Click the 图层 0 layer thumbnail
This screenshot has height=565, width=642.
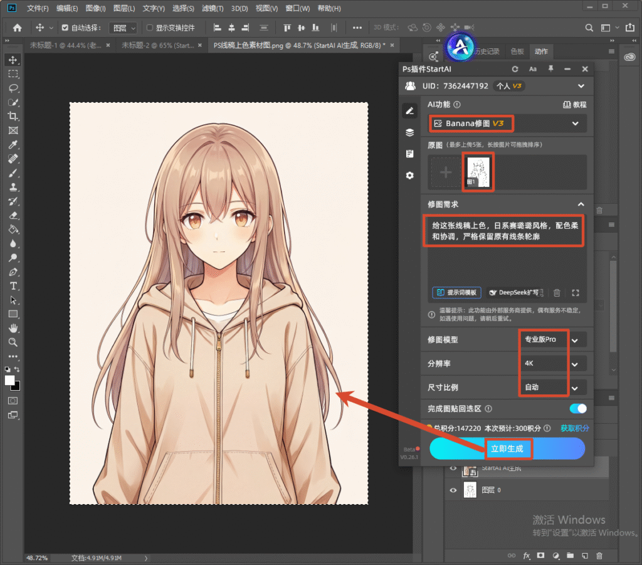click(470, 490)
